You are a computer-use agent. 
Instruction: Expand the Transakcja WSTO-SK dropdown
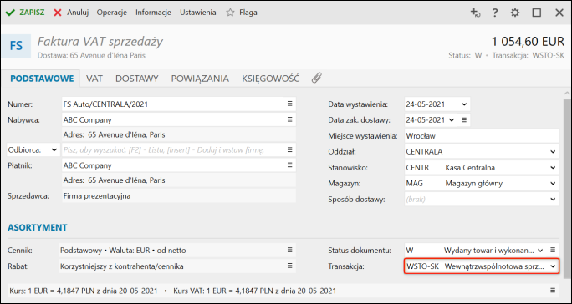(x=553, y=266)
